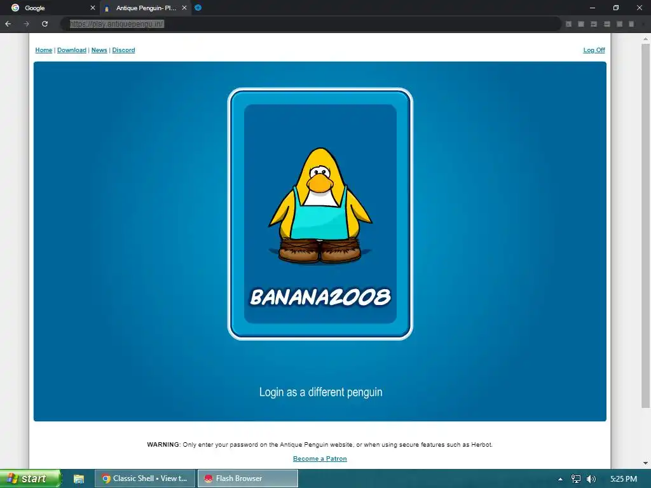The height and width of the screenshot is (488, 651).
Task: Switch to Classic Shell Chrome taskbar window
Action: pos(145,478)
